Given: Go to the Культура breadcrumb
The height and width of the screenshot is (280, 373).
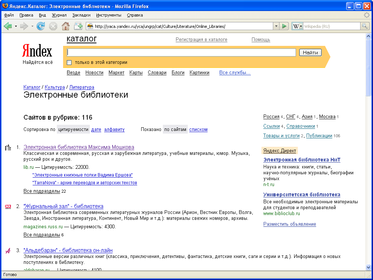Looking at the screenshot, I should (x=55, y=87).
